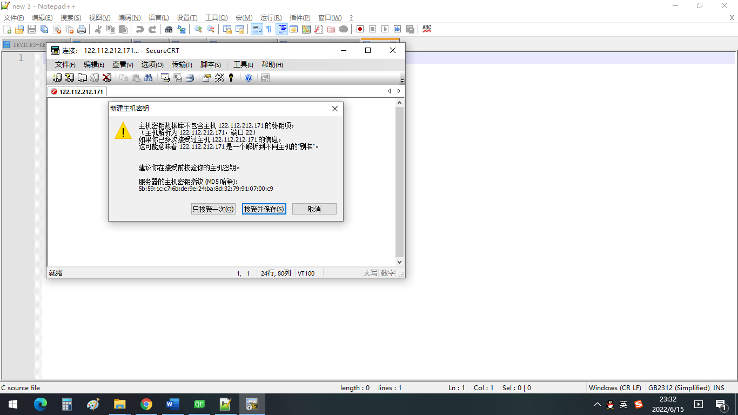Click the Open file icon in Notepad++
This screenshot has width=738, height=415.
19,29
